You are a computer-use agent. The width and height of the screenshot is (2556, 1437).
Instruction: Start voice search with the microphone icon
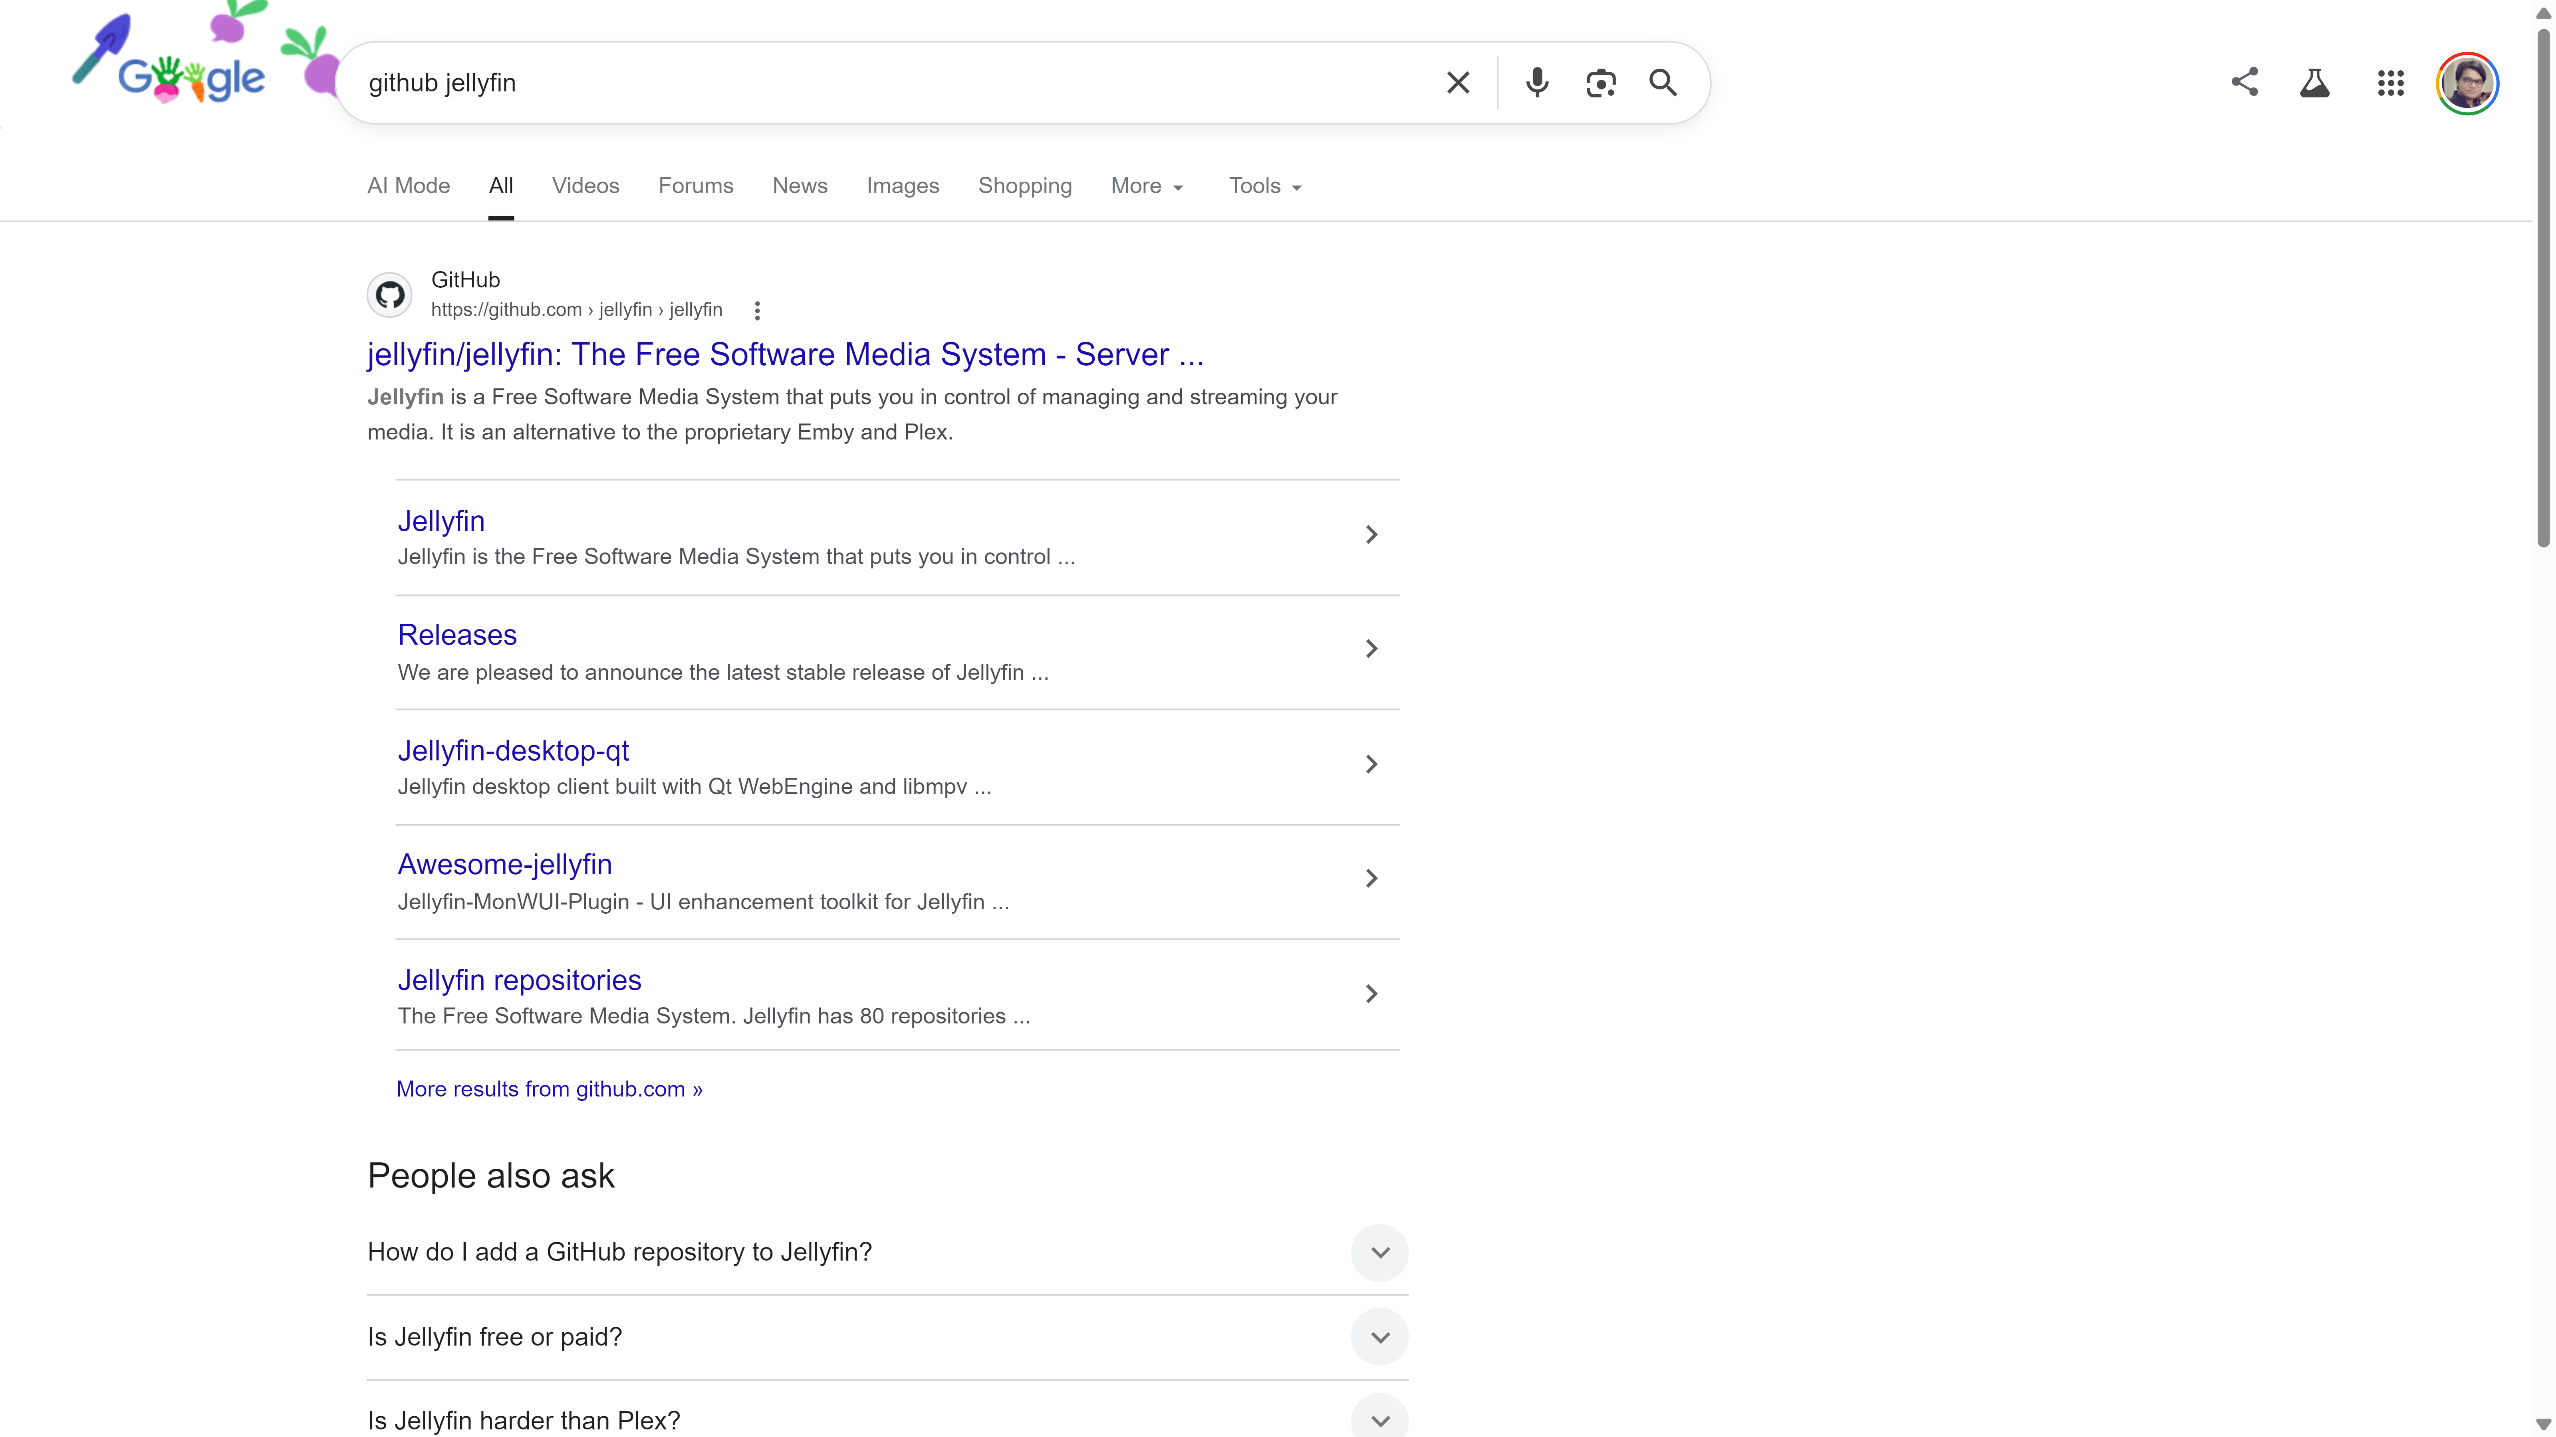(1537, 82)
